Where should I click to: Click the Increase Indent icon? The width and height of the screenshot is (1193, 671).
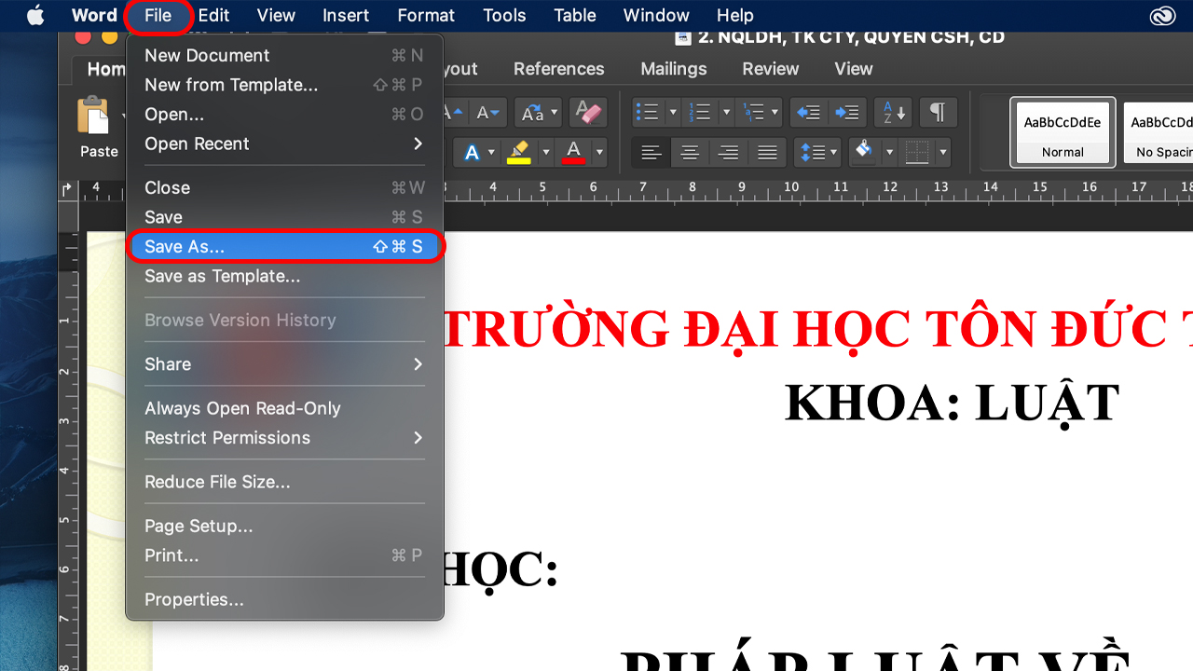846,113
